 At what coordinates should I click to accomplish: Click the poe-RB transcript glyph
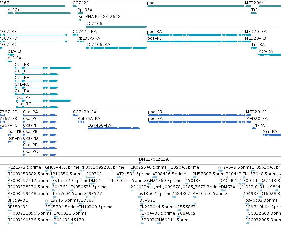click(x=196, y=42)
